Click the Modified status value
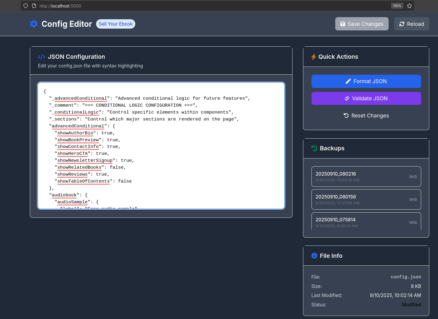The height and width of the screenshot is (319, 438). coord(411,305)
